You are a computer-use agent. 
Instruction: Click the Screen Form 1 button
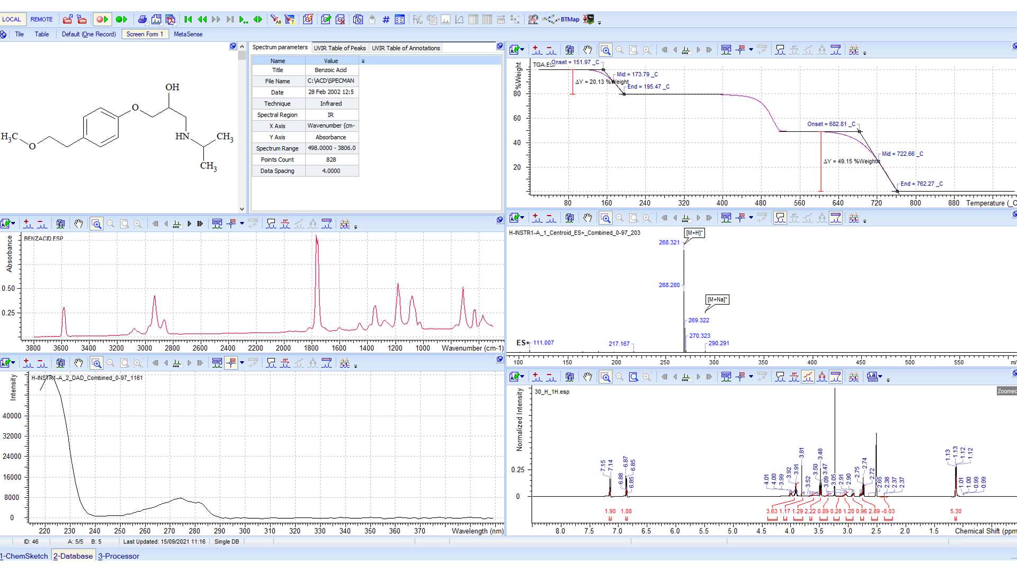[x=145, y=34]
